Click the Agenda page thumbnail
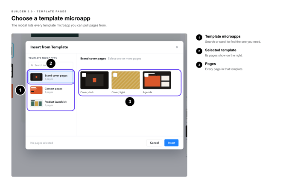The width and height of the screenshot is (286, 184). [x=157, y=80]
